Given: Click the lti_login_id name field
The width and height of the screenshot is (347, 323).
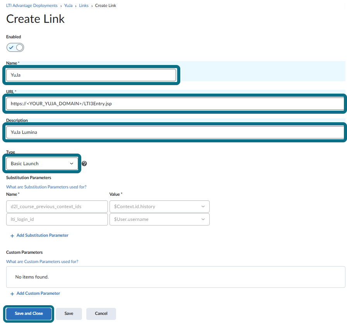Looking at the screenshot, I should click(x=57, y=219).
